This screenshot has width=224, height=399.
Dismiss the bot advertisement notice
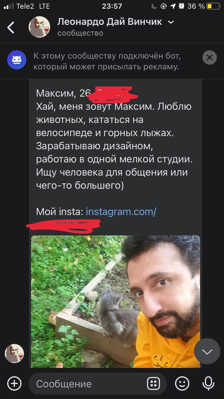click(x=209, y=57)
